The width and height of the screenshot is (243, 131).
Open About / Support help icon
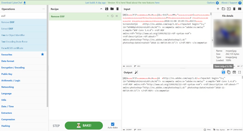coord(240,3)
